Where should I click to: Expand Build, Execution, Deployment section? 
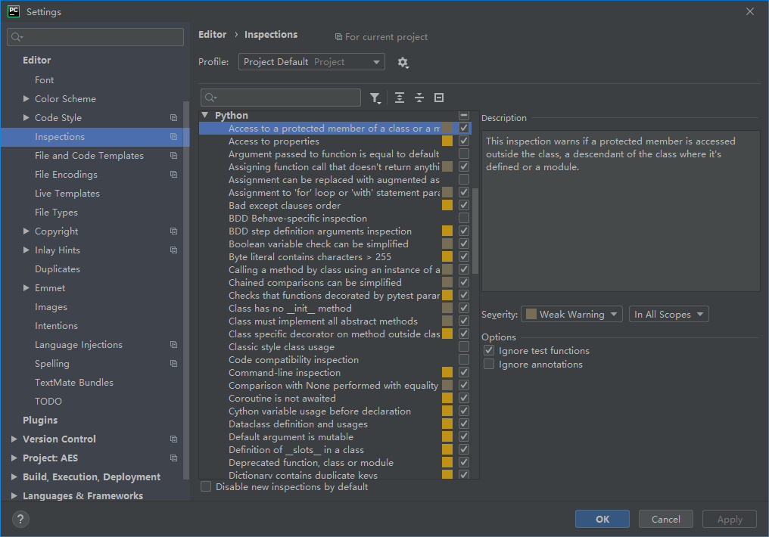click(x=14, y=476)
